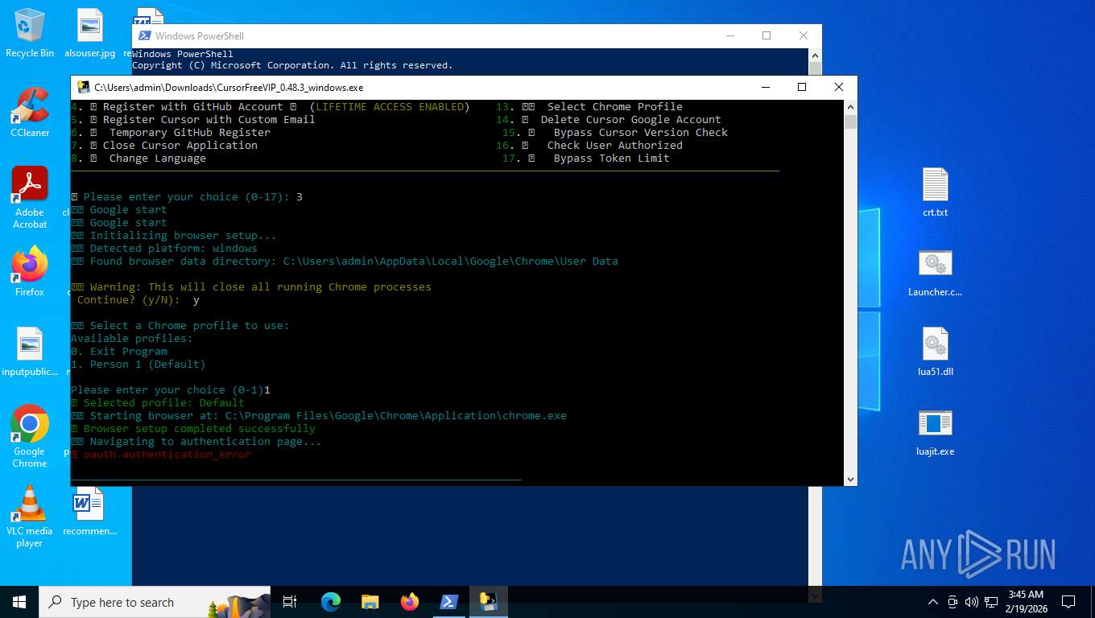1095x618 pixels.
Task: Minimize the Windows PowerShell window
Action: (729, 35)
